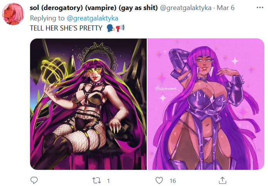Click the reply speech bubble icon

tap(34, 180)
